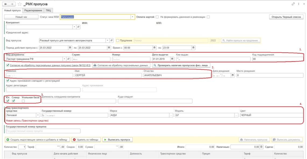Open calendar for period end date
307x159 pixels.
point(109,48)
